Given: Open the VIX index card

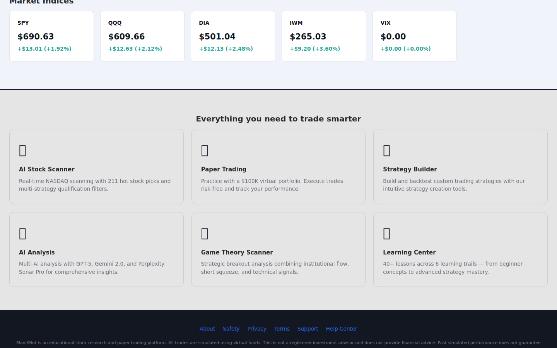Looking at the screenshot, I should (414, 36).
